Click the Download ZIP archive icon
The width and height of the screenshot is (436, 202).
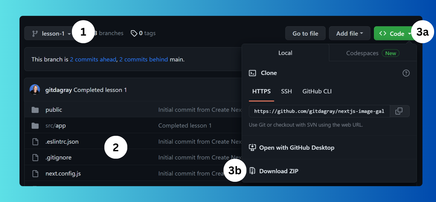click(x=252, y=171)
